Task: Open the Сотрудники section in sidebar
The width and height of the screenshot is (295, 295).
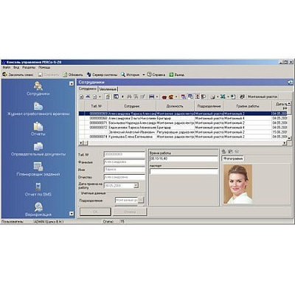Action: [x=38, y=88]
